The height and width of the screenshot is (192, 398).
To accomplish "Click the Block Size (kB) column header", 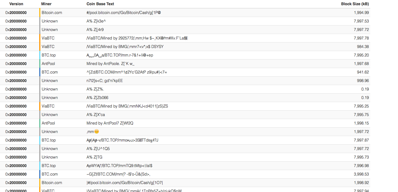I will pyautogui.click(x=355, y=4).
